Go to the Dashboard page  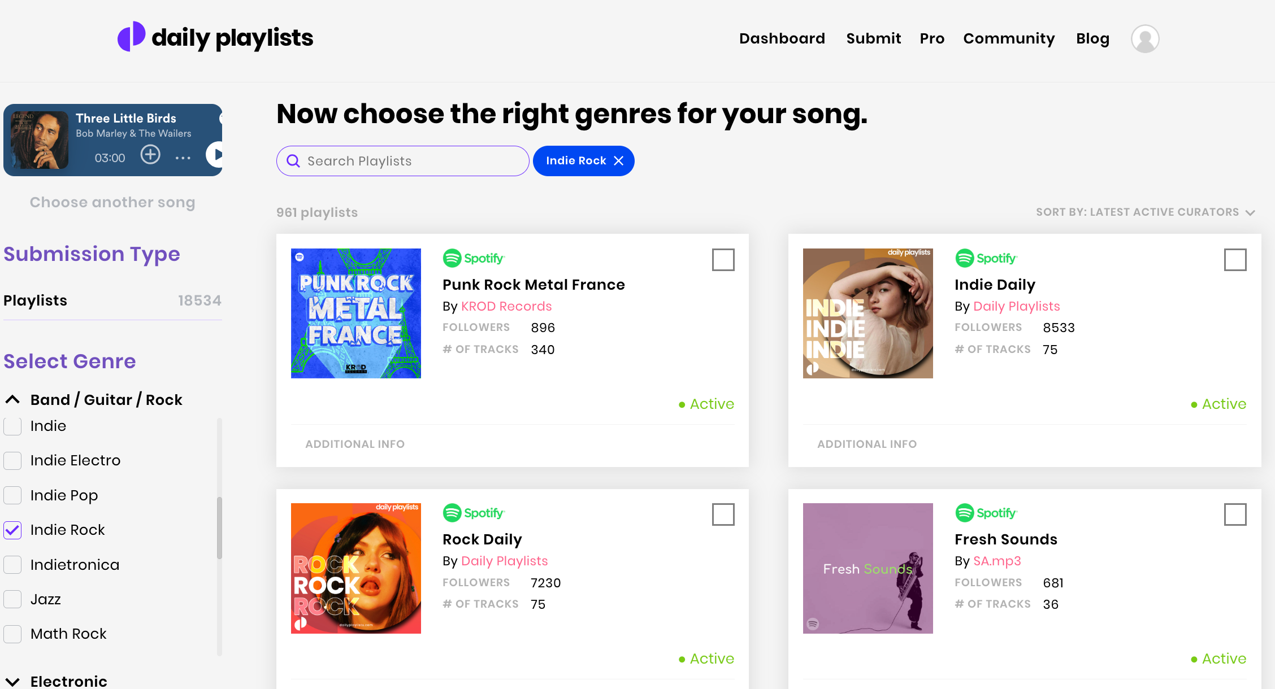(782, 38)
